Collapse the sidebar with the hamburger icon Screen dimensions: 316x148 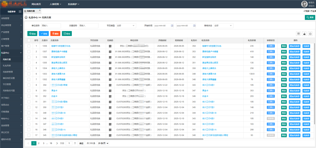pyautogui.click(x=21, y=11)
